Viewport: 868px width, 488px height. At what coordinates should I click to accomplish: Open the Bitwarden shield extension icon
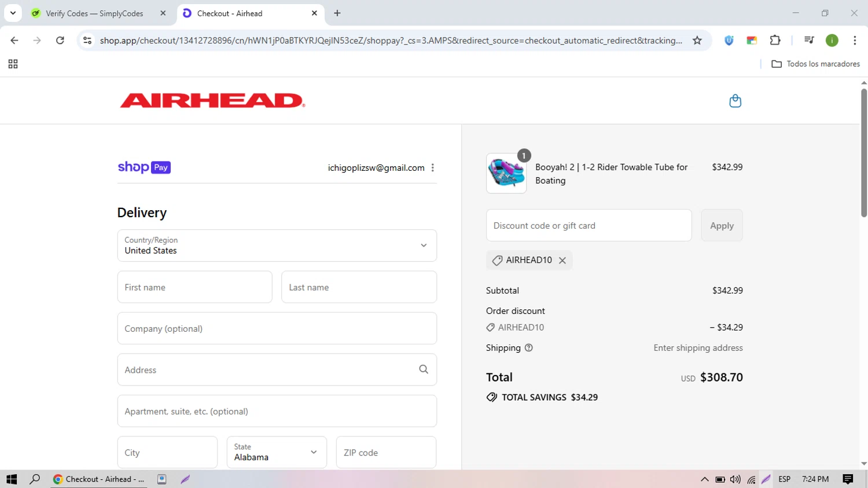click(729, 41)
